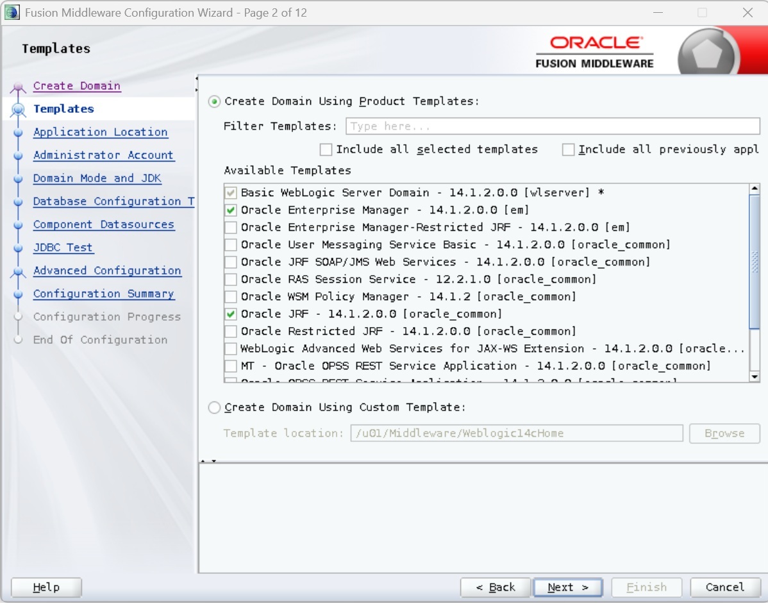Click the Create Domain step node icon
768x606 pixels.
18,87
